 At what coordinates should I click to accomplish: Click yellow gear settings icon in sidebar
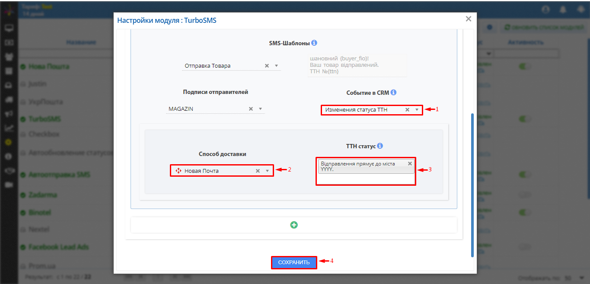click(x=9, y=142)
